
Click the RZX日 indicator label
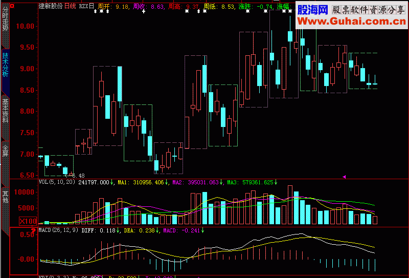tap(86, 6)
